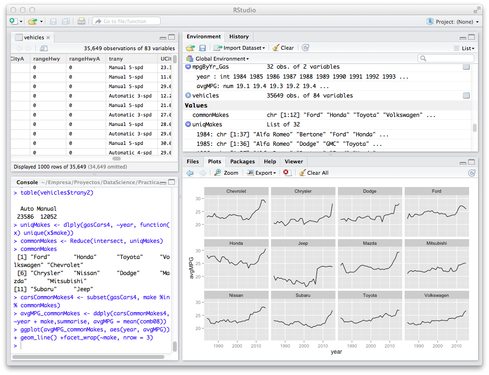Open the Import Dataset dropdown
Screen dimensions: 489x375
tap(239, 48)
